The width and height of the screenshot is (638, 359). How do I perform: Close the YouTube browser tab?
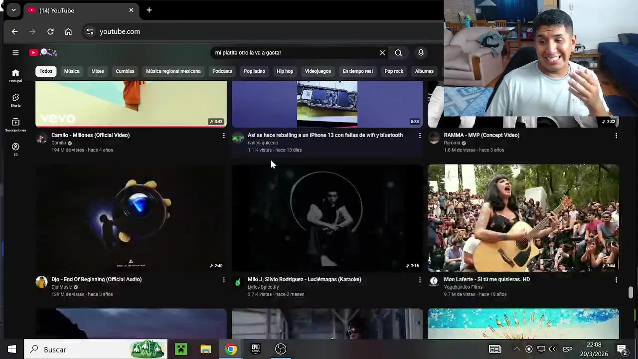(x=131, y=10)
